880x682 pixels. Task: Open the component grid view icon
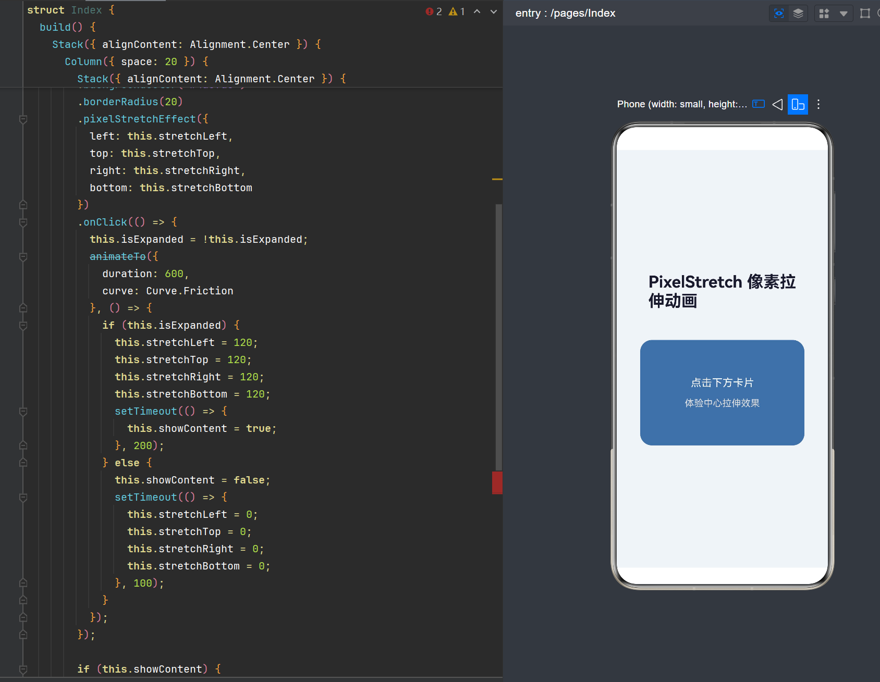click(824, 14)
